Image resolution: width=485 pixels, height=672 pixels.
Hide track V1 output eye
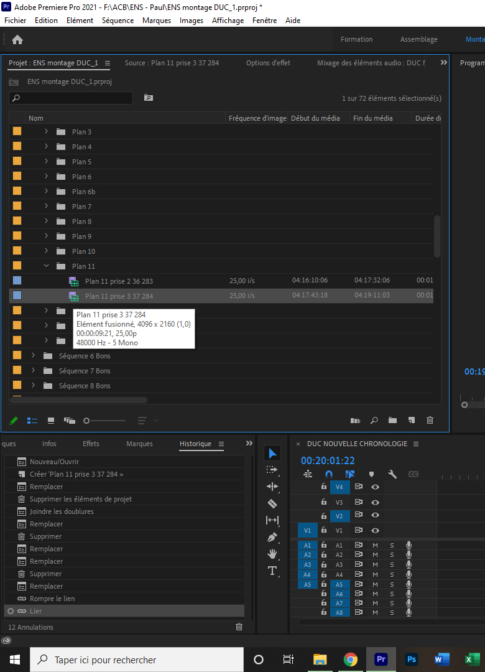(x=376, y=531)
